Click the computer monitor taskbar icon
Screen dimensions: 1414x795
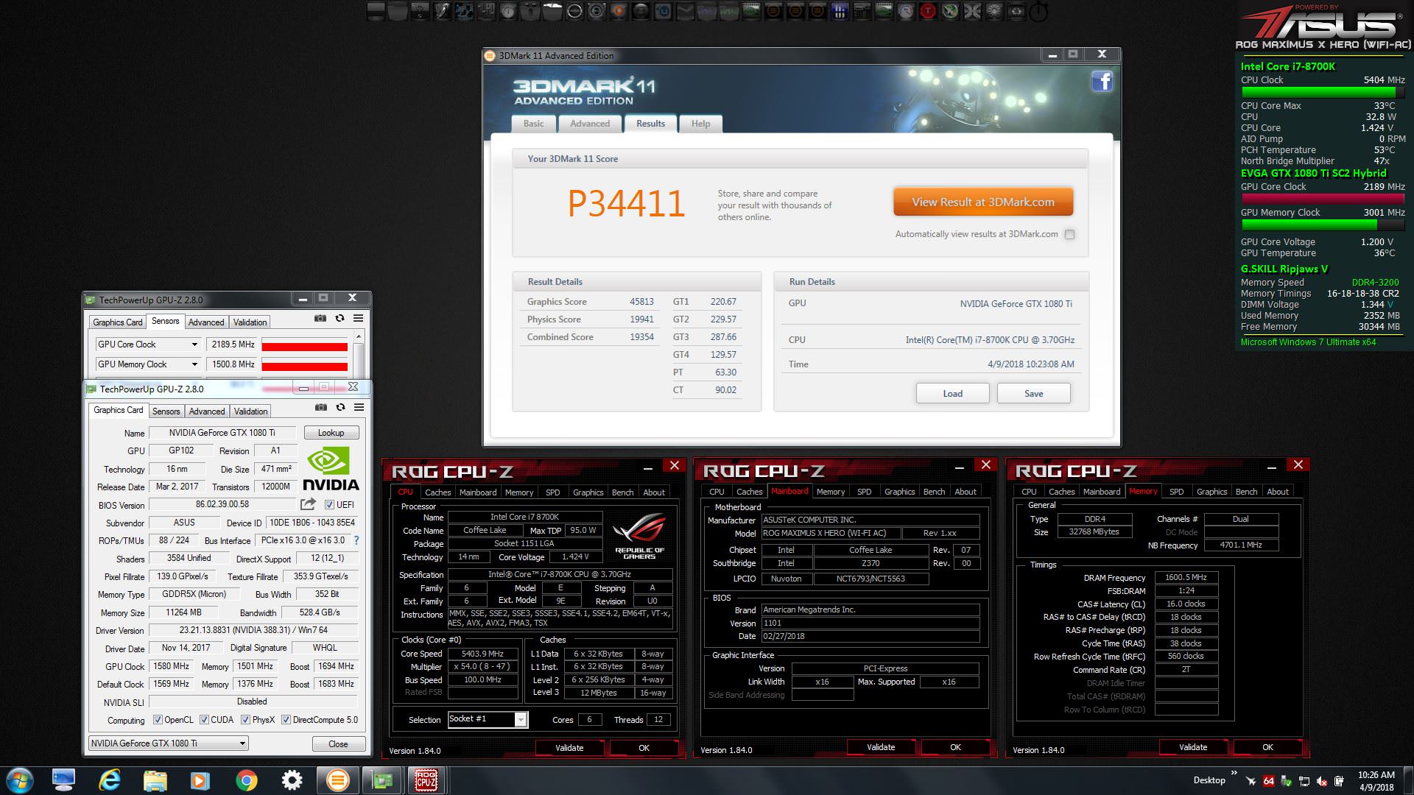[63, 780]
